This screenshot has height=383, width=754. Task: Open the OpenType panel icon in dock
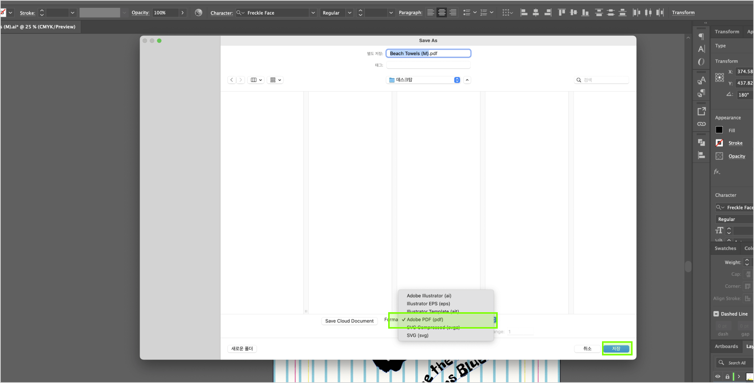click(x=701, y=62)
